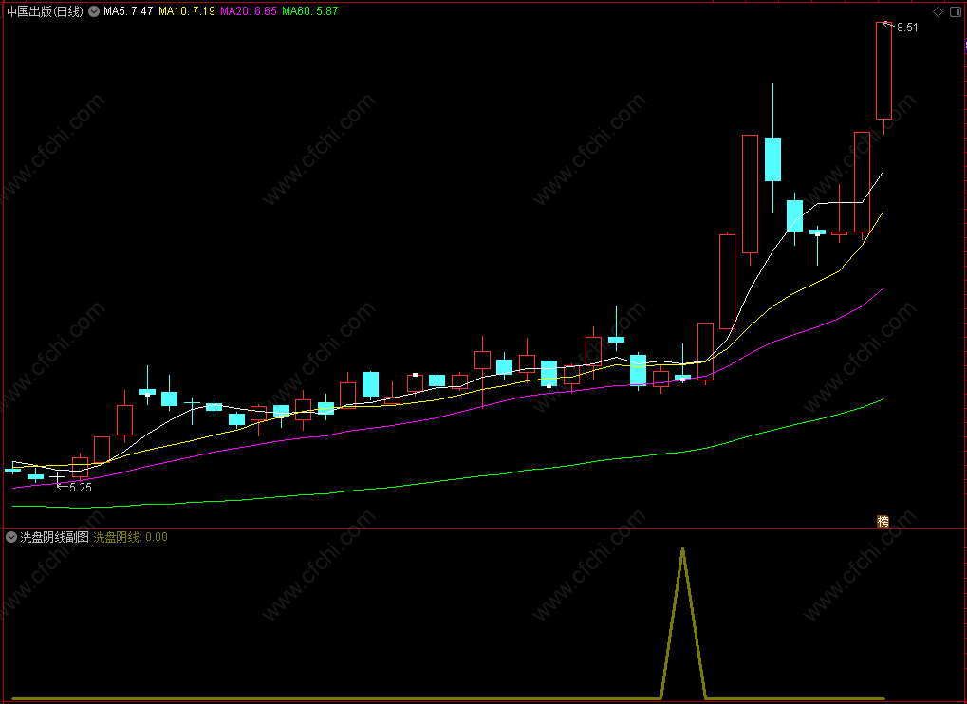Click the orange 榜 badge icon
The height and width of the screenshot is (704, 967).
(883, 522)
